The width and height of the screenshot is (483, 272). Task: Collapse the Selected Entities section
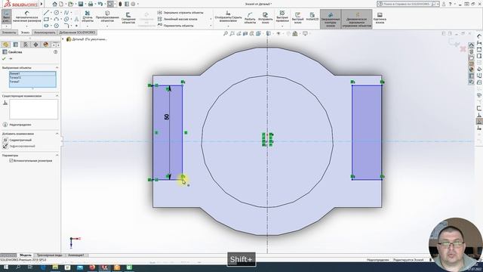[x=57, y=67]
